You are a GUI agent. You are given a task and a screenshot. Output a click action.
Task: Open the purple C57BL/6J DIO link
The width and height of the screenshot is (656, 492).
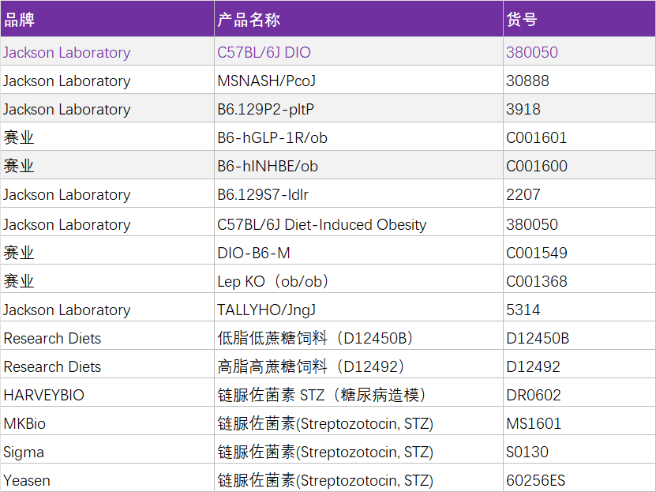264,52
